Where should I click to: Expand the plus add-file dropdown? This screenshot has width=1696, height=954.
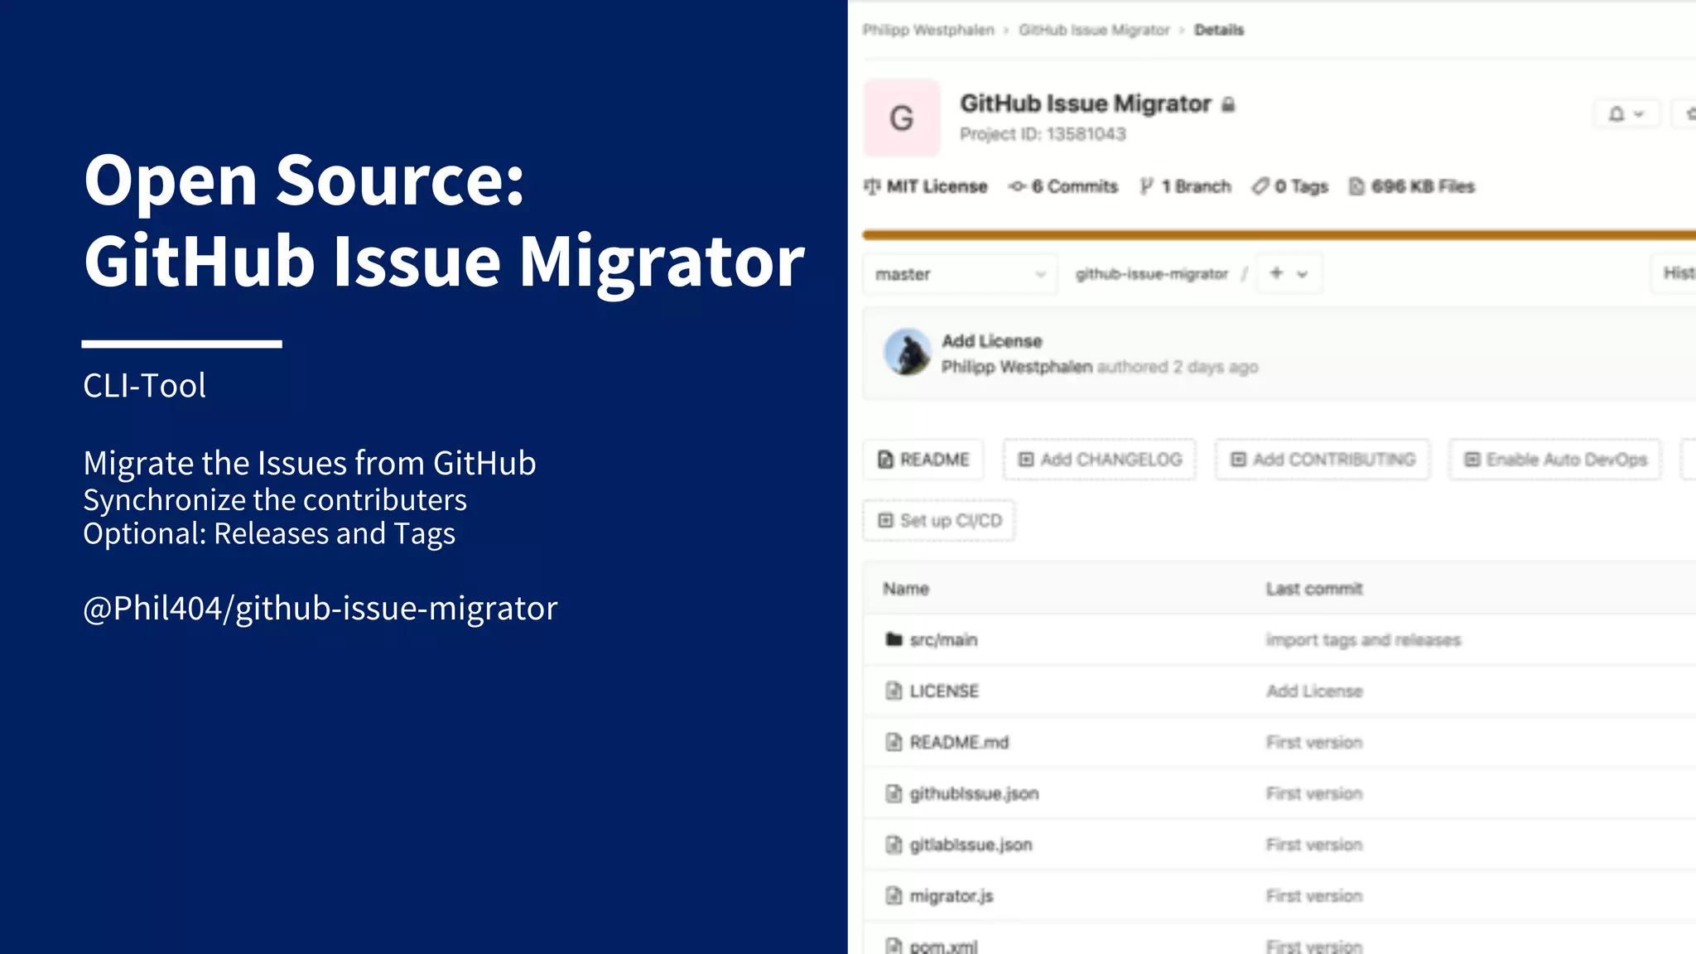point(1288,273)
